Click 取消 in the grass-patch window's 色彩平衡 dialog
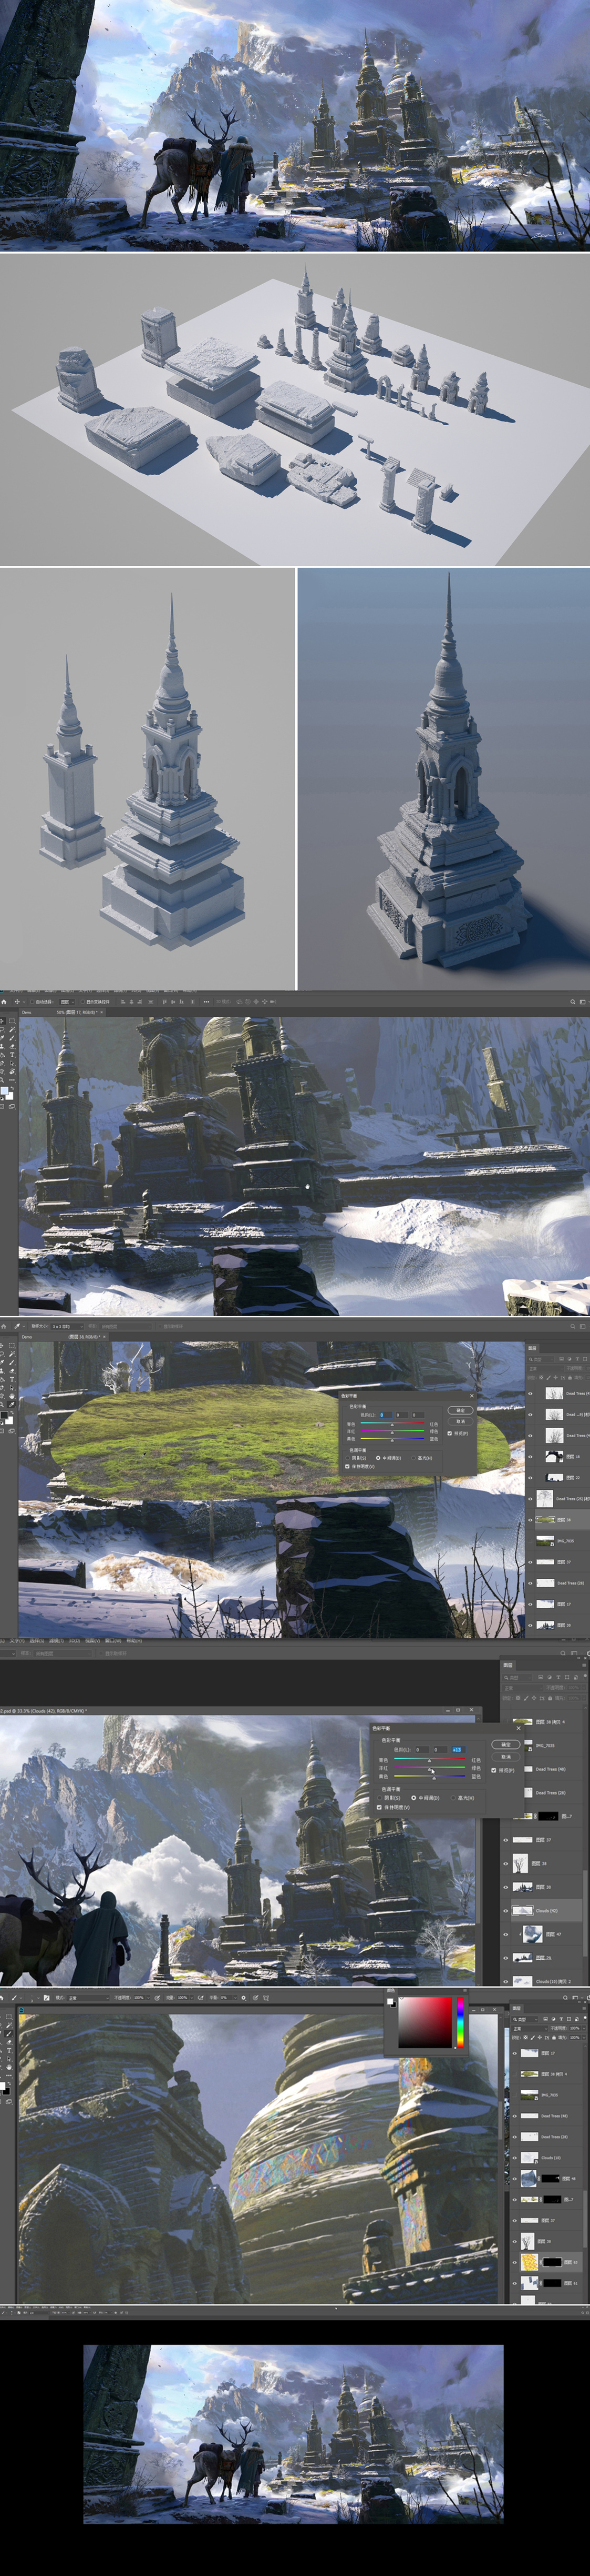 point(460,1421)
